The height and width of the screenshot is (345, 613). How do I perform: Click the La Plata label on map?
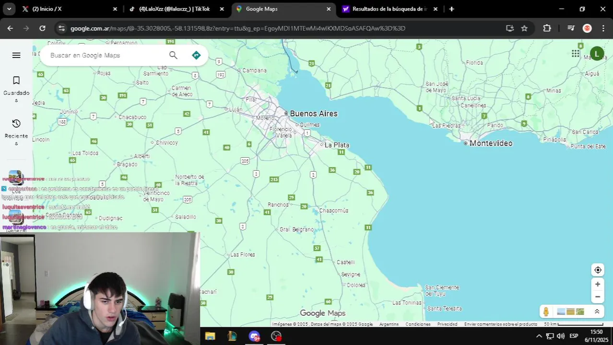337,145
